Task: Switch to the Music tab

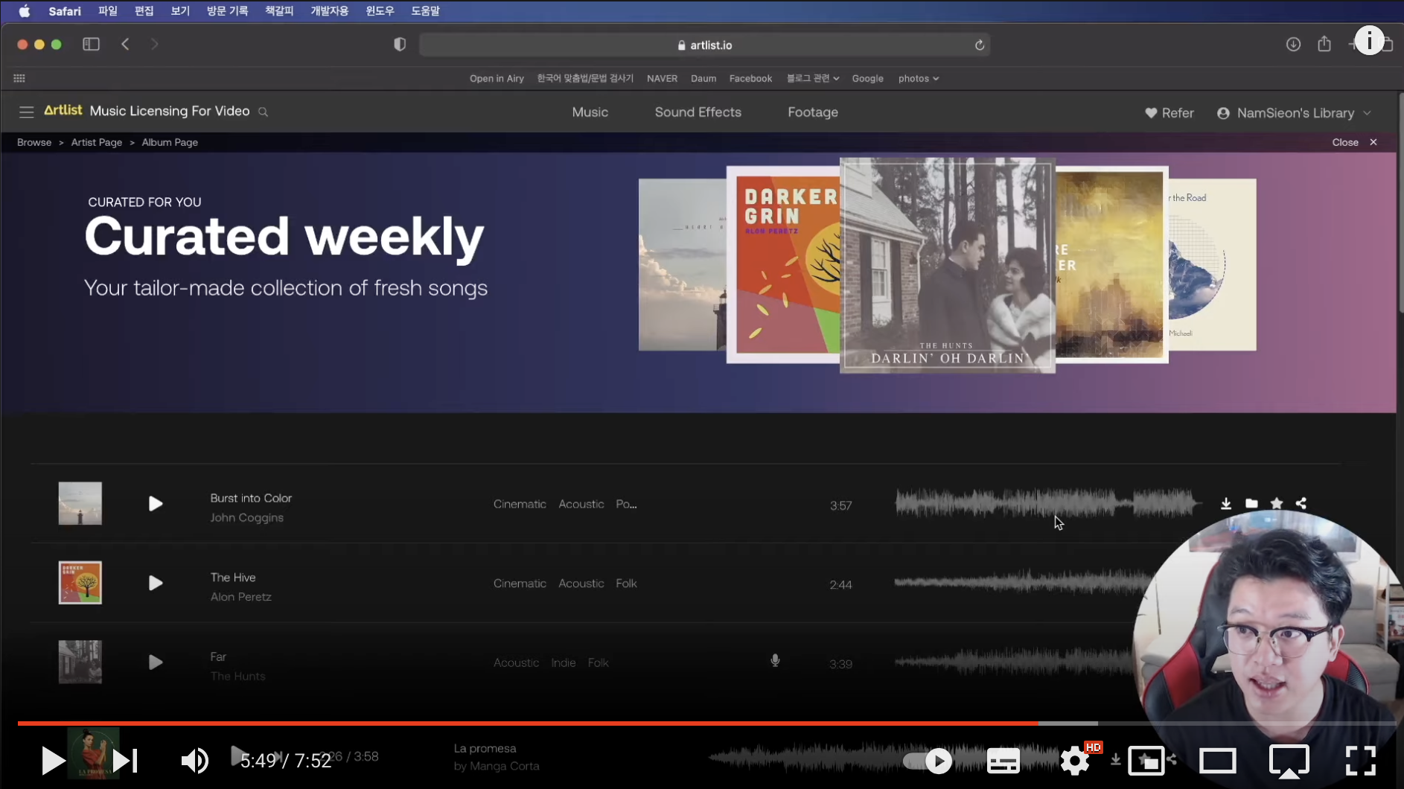Action: coord(590,112)
